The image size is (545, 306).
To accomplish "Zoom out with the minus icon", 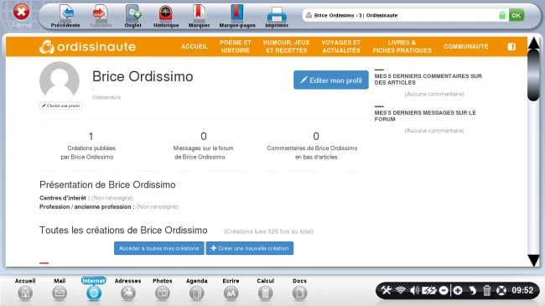I will 444,290.
